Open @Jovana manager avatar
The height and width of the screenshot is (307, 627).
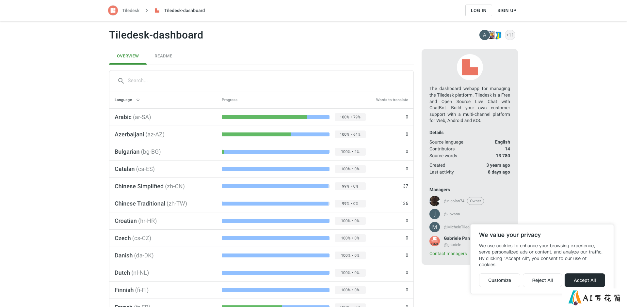pyautogui.click(x=435, y=214)
